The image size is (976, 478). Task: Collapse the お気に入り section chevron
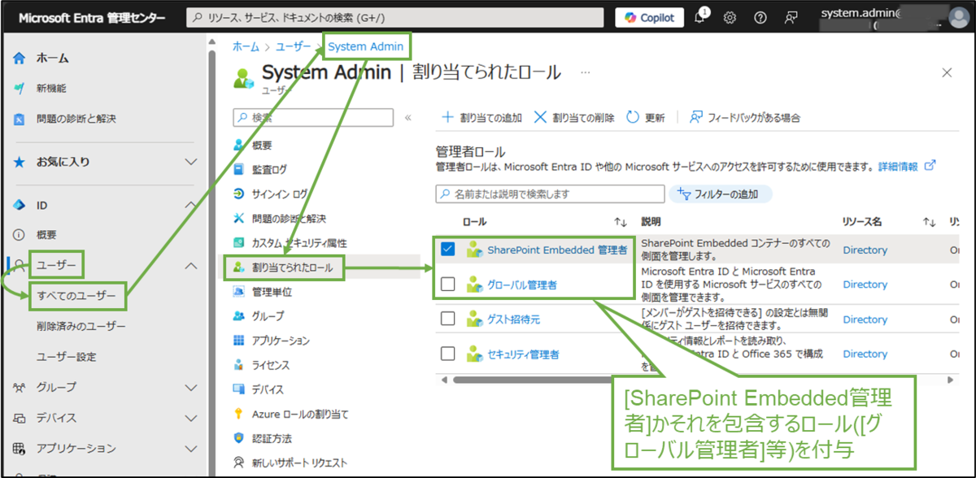[191, 162]
